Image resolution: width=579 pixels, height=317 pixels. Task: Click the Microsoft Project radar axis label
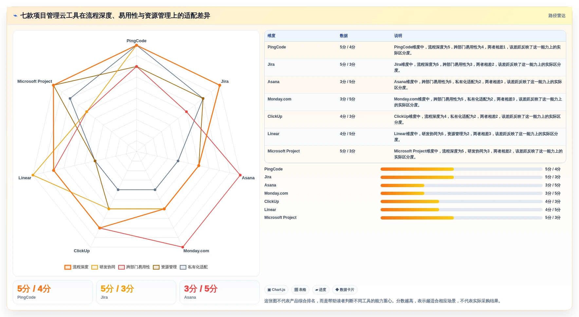(35, 81)
